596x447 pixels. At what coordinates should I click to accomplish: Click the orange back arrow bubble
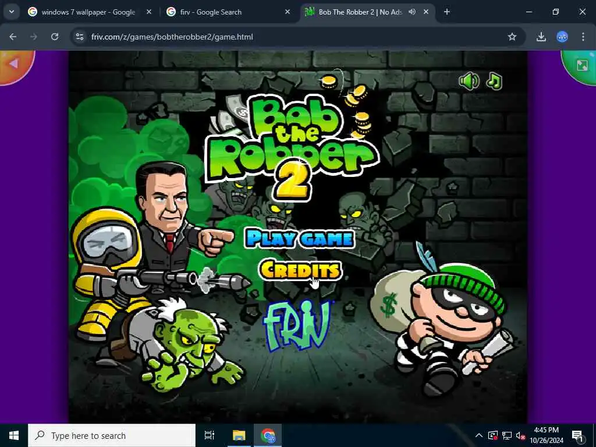pyautogui.click(x=15, y=65)
